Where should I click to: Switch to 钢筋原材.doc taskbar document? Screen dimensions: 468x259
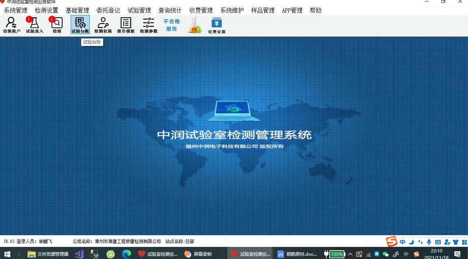297,254
